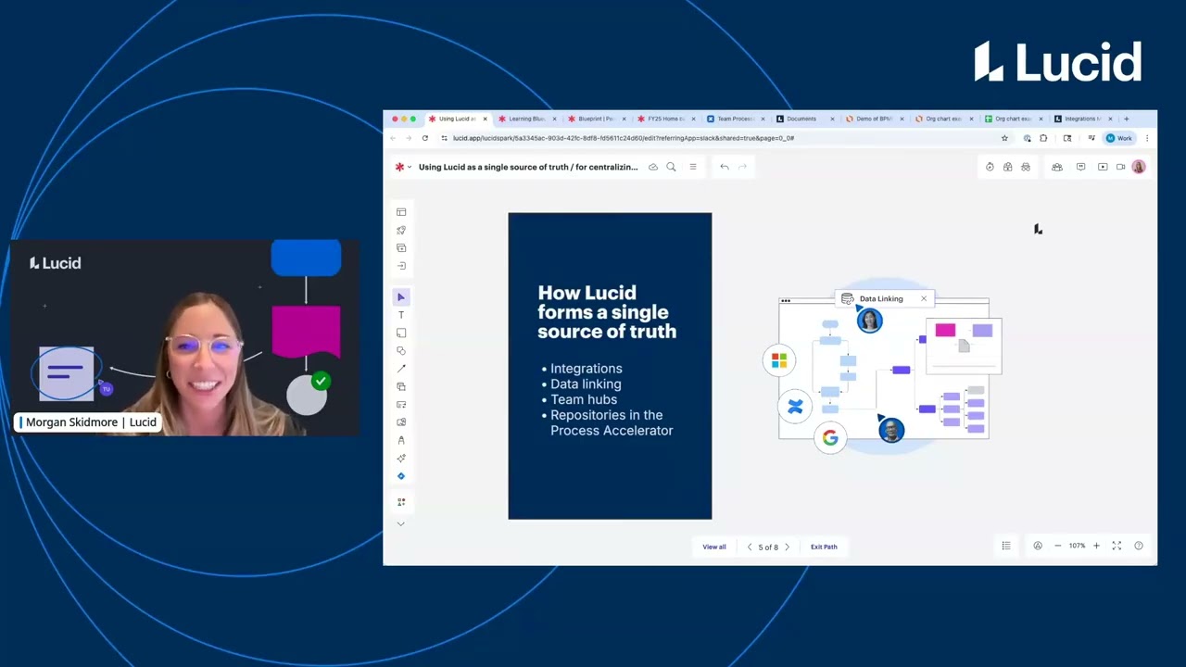Go to next slide in path
The height and width of the screenshot is (667, 1186).
pyautogui.click(x=788, y=547)
